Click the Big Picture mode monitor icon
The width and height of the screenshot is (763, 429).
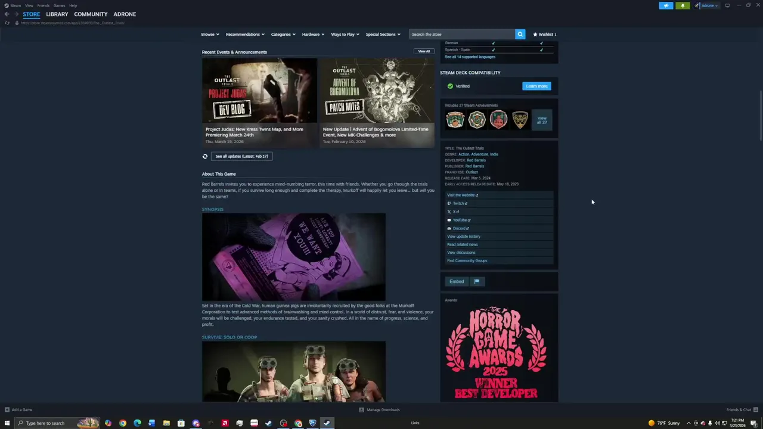[727, 5]
